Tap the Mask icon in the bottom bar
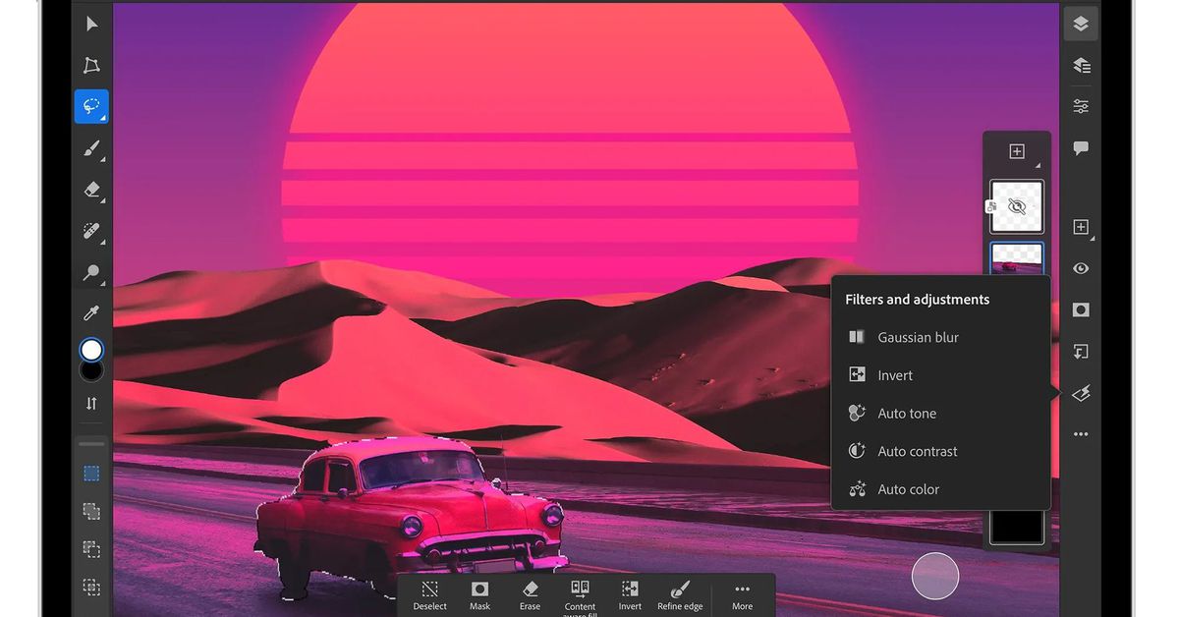 479,590
